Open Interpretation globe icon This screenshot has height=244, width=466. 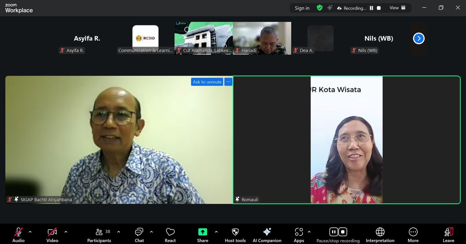pos(380,232)
